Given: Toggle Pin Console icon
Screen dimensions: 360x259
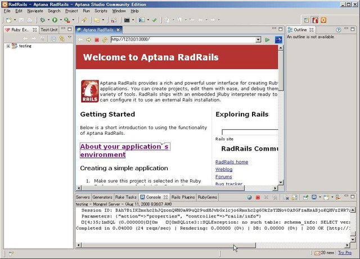Looking at the screenshot, I should pyautogui.click(x=305, y=197).
